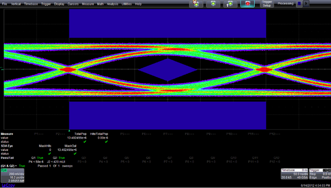Click the Q1 pass/fail condition
Screen dimensions: 331x188
[x=37, y=158]
